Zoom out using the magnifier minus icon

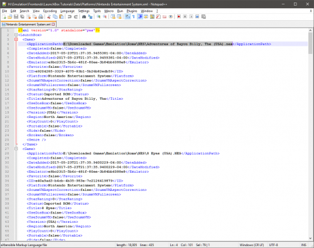click(x=105, y=17)
